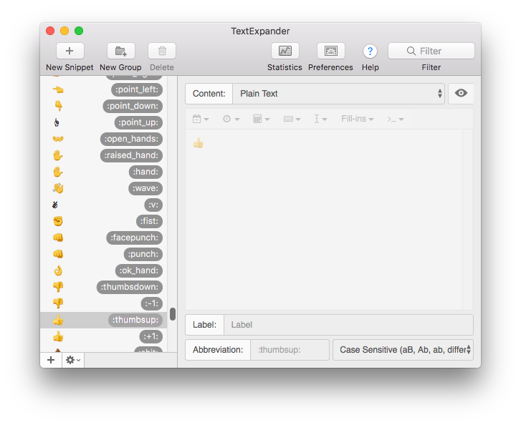Click the open hands emoji icon
The width and height of the screenshot is (521, 425).
58,139
